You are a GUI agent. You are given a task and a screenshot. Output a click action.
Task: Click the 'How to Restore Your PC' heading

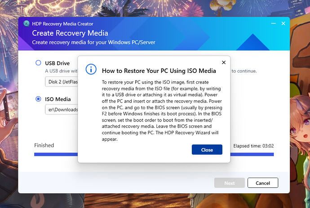[159, 71]
